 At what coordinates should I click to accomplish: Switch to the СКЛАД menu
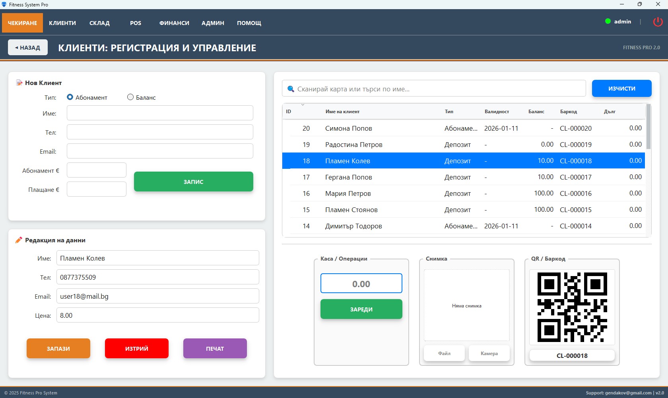point(99,23)
